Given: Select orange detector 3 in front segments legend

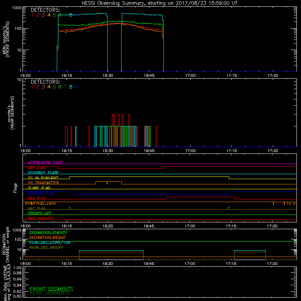Looking at the screenshot, I should pos(43,15).
